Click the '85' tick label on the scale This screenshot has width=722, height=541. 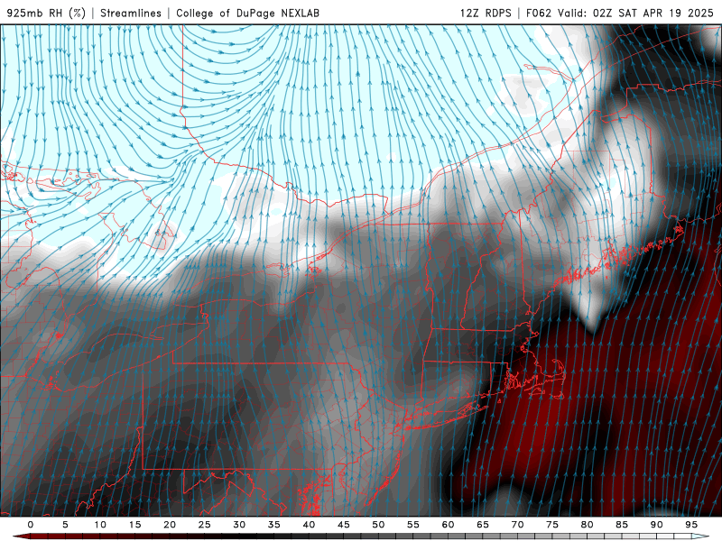point(622,525)
